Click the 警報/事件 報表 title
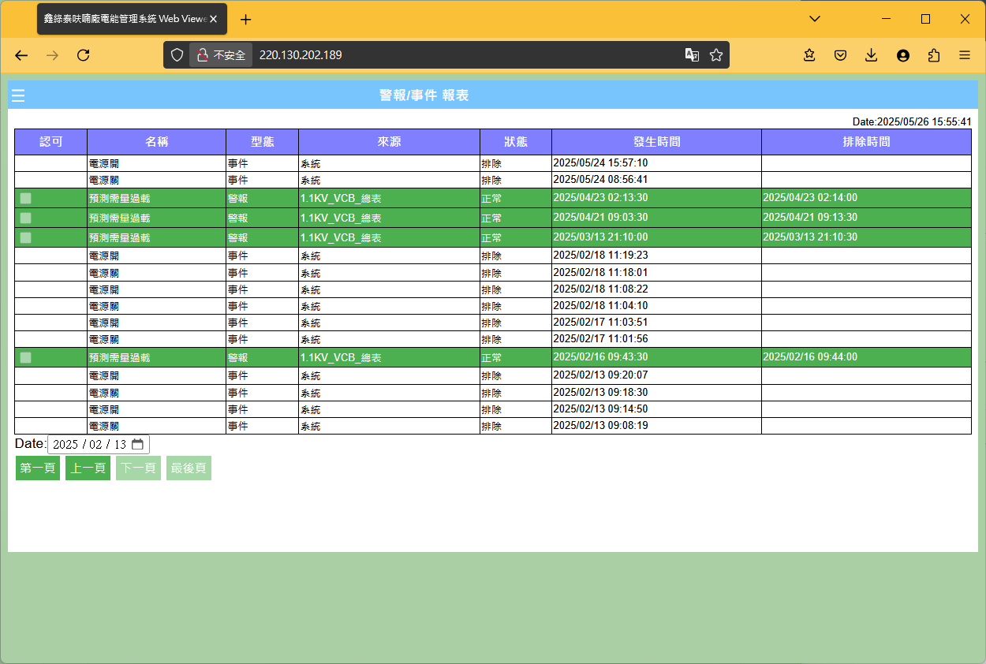 [424, 95]
